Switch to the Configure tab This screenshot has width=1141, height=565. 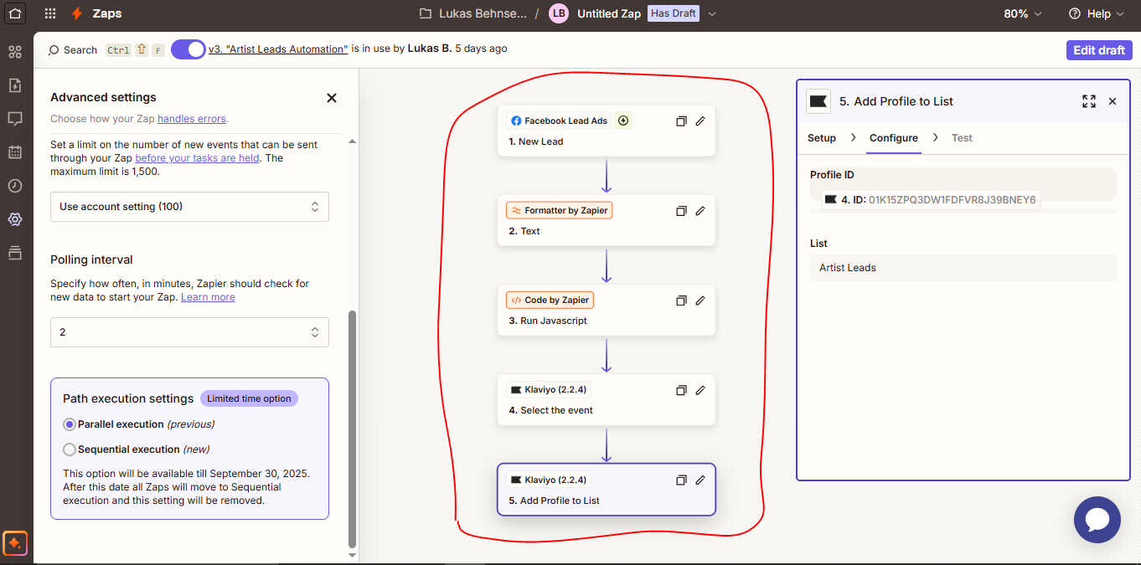pos(894,138)
